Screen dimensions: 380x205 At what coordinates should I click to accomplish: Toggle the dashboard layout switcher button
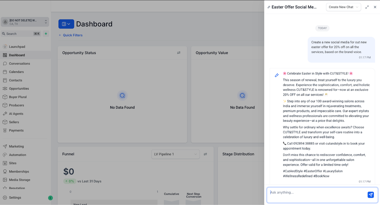pyautogui.click(x=66, y=24)
